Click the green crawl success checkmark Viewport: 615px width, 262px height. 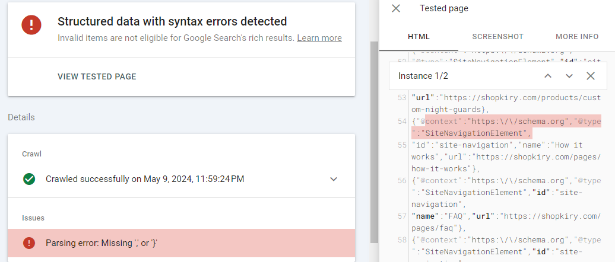point(28,179)
